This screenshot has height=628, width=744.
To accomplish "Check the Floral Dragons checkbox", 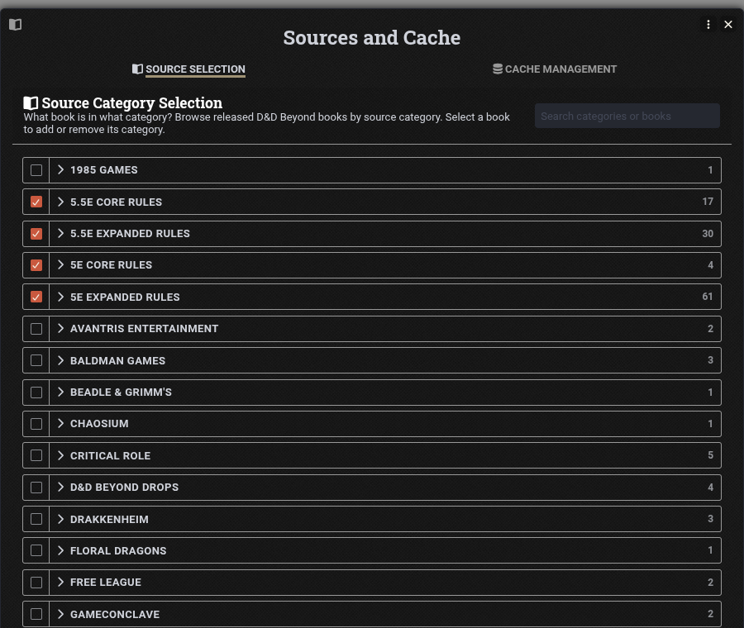I will point(36,550).
